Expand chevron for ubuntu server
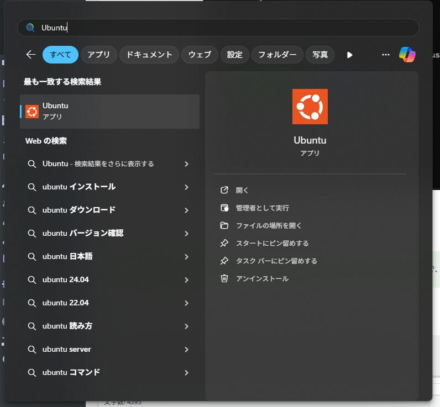 187,350
